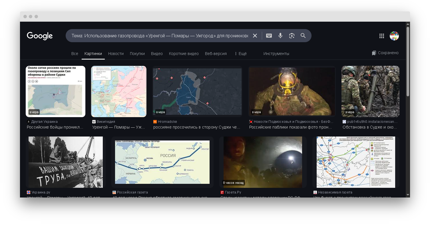Viewport: 430px width, 226px height.
Task: Open the Новости tab
Action: [x=116, y=54]
